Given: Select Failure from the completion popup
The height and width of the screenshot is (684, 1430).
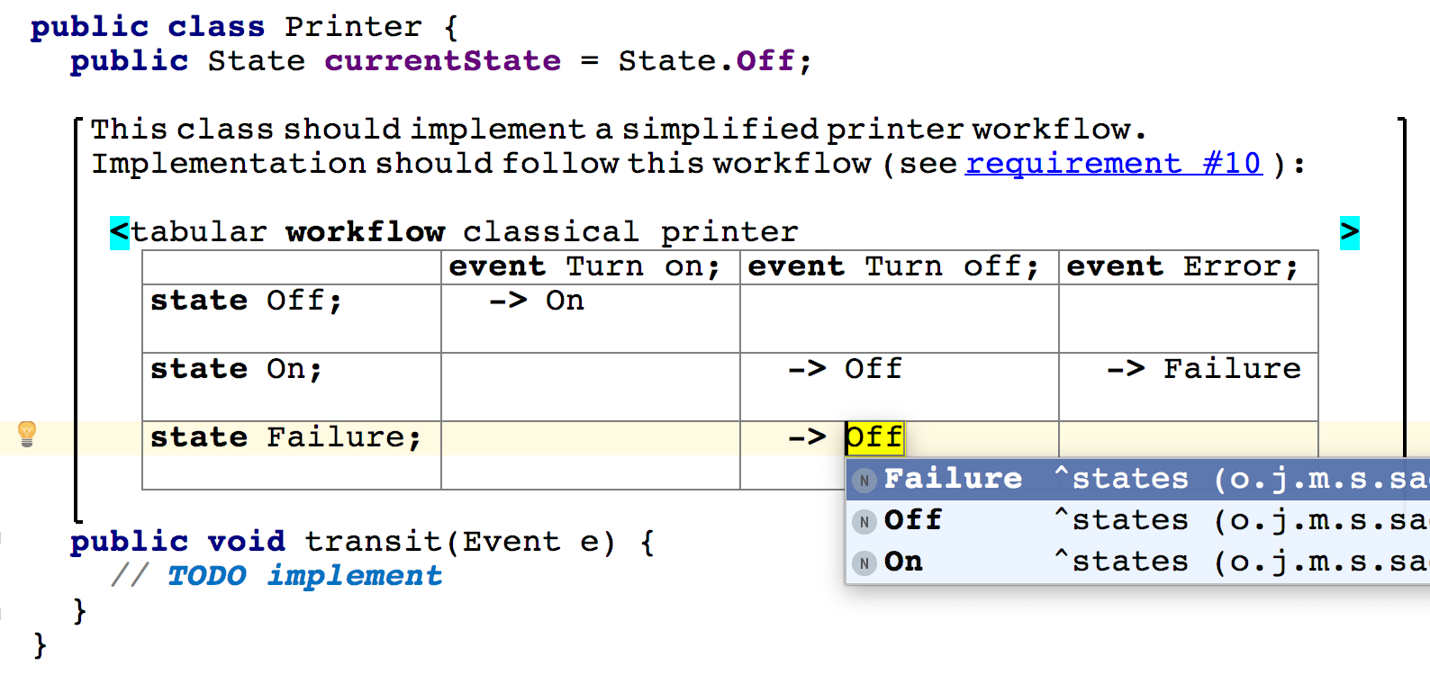Looking at the screenshot, I should (x=955, y=478).
